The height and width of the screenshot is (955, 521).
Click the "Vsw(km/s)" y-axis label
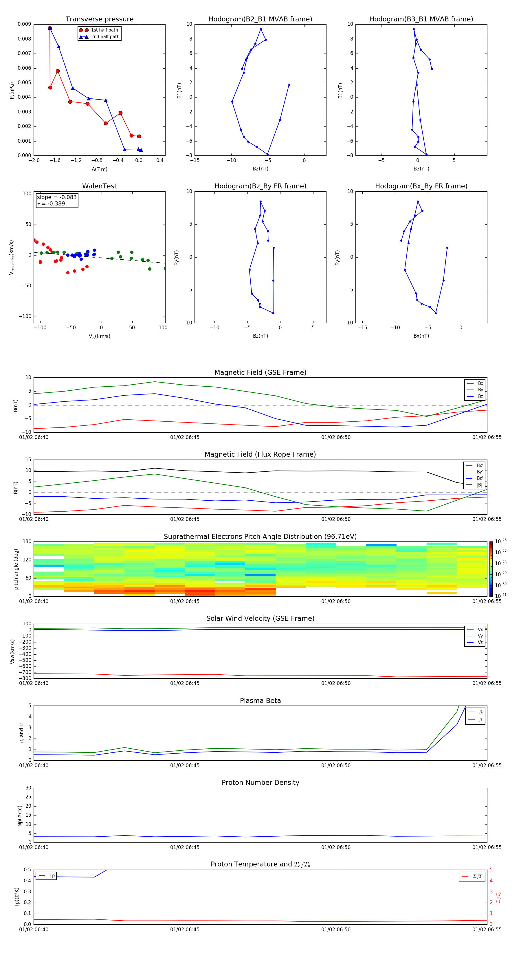tap(12, 651)
